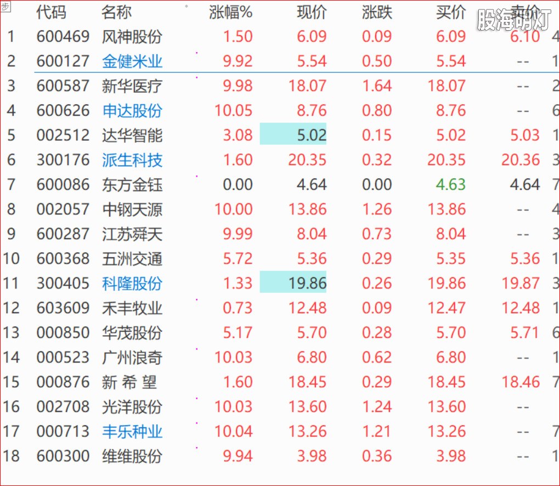Click change value 1.24 for 光洋股份
Screen dimensions: 560x486
coord(377,406)
